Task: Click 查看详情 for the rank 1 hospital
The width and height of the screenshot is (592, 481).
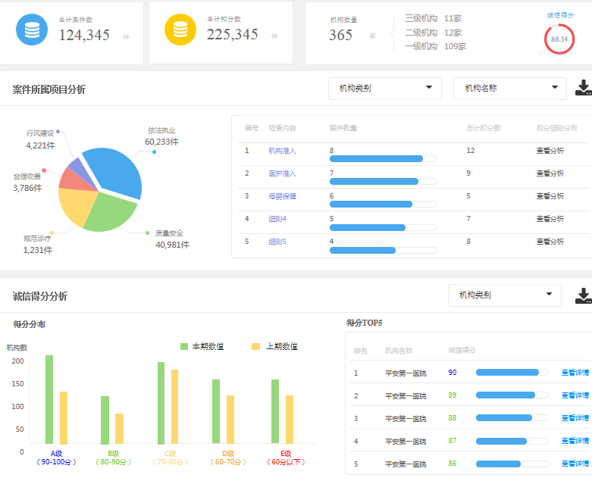Action: [x=575, y=373]
